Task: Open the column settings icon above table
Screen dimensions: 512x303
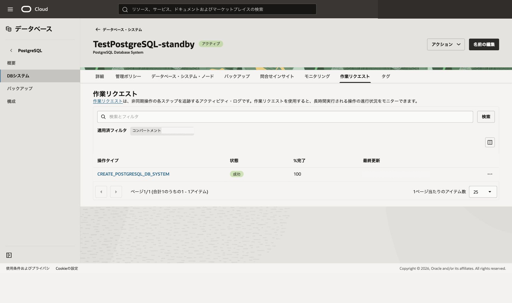Action: (490, 142)
